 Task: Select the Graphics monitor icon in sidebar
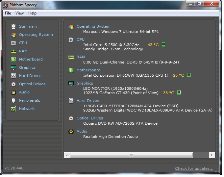13,67
